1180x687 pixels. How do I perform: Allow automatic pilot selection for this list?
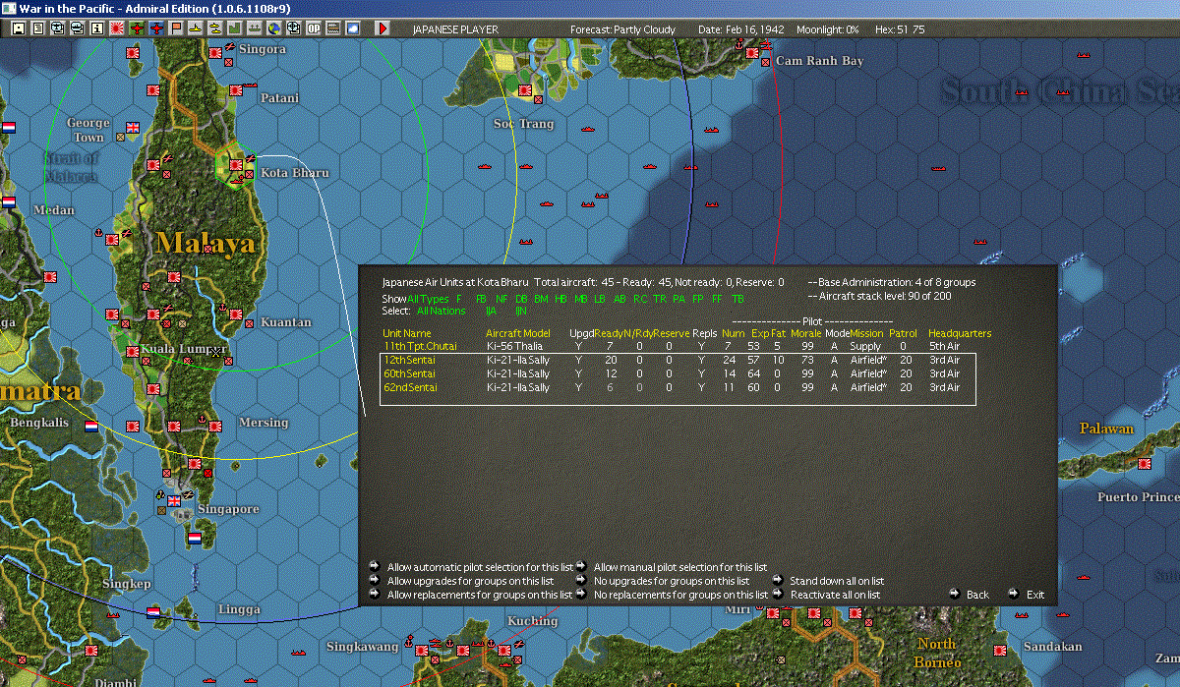(480, 567)
